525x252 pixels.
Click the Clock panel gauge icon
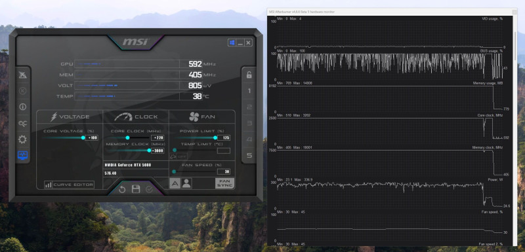(x=123, y=117)
